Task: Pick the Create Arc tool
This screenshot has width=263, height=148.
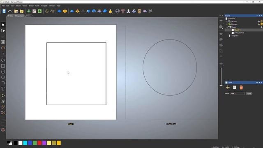Action: [3, 83]
